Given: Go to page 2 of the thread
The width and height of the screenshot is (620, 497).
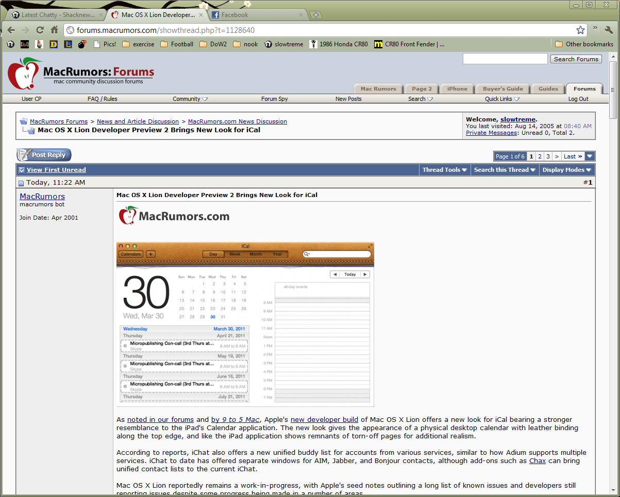Looking at the screenshot, I should pyautogui.click(x=540, y=156).
